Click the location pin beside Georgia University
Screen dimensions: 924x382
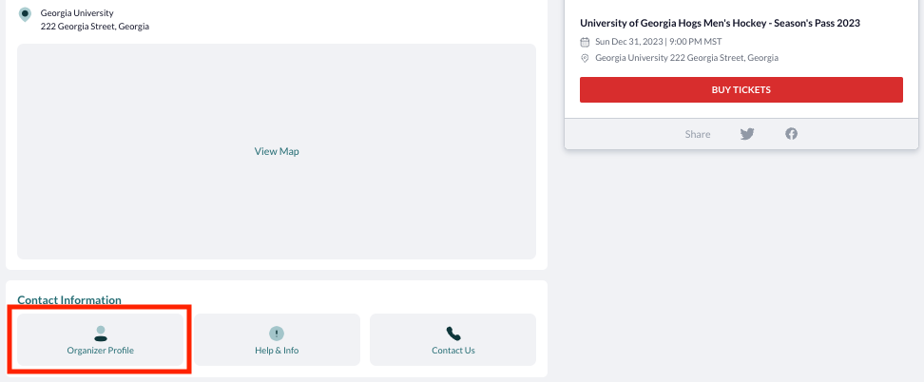click(x=25, y=15)
